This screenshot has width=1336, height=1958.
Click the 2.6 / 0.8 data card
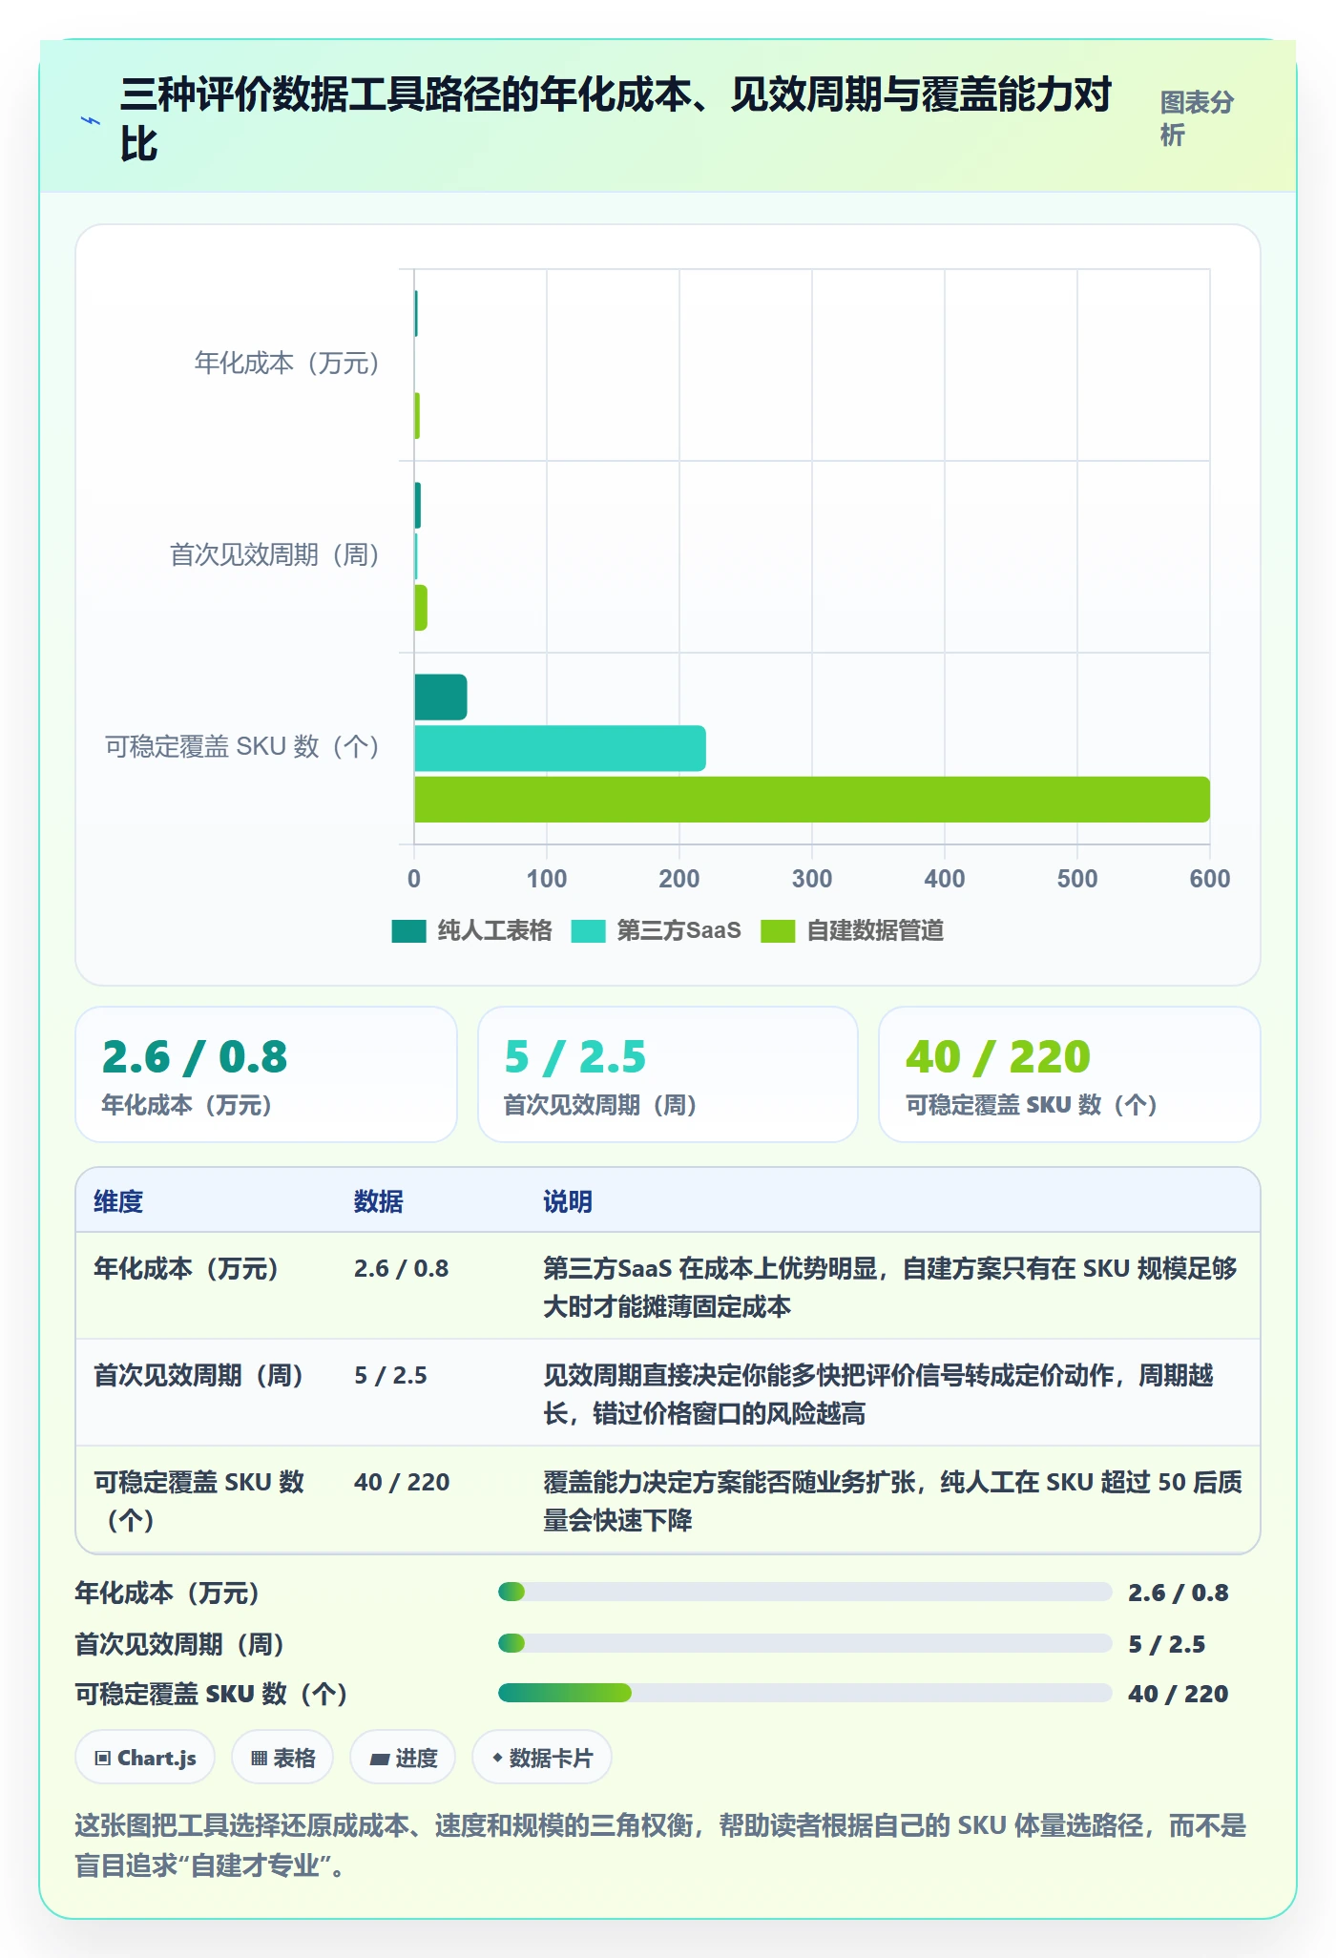click(266, 1074)
